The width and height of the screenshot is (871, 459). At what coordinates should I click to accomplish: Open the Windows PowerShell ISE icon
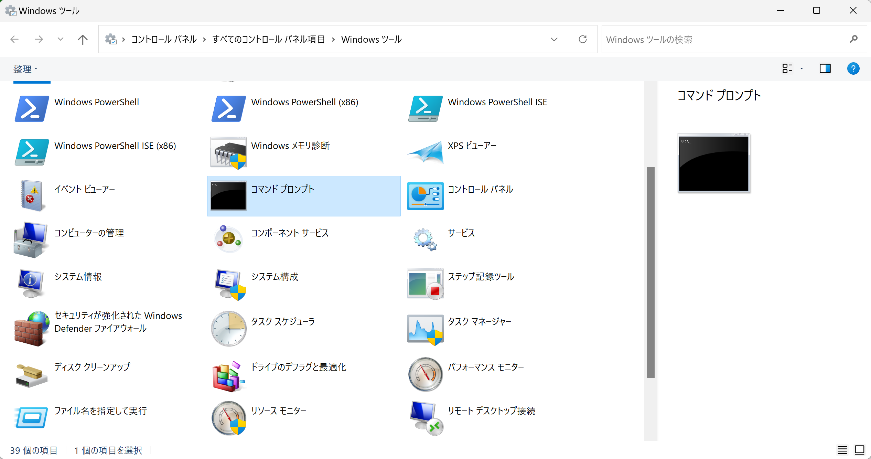425,109
